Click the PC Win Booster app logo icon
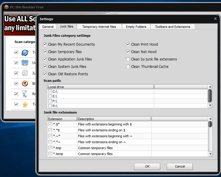The height and width of the screenshot is (177, 221). 6,7
